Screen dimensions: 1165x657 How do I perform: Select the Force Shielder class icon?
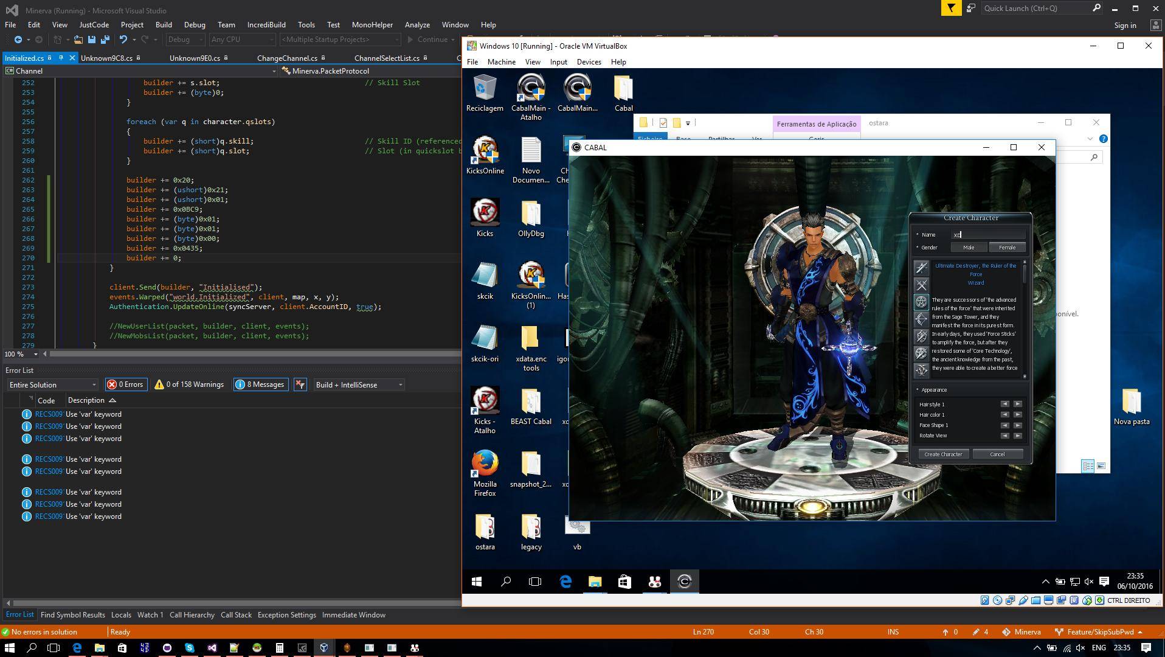pyautogui.click(x=921, y=336)
